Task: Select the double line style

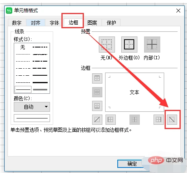Action: [x=40, y=89]
